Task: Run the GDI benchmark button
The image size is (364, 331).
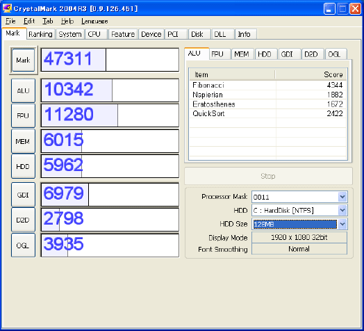Action: [x=23, y=195]
